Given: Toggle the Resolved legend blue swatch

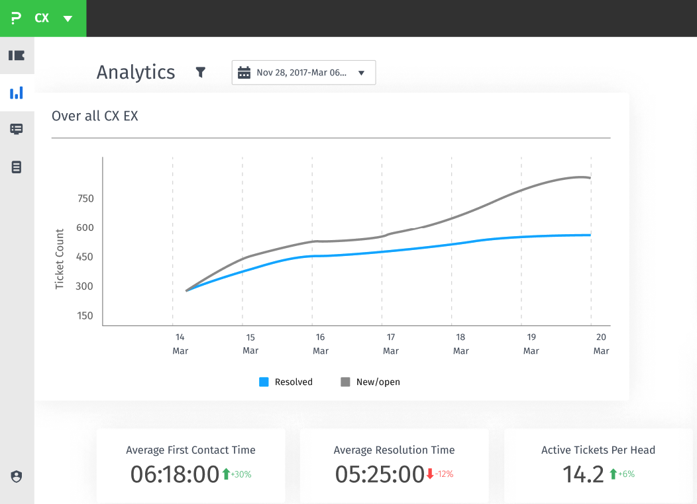Looking at the screenshot, I should click(264, 382).
